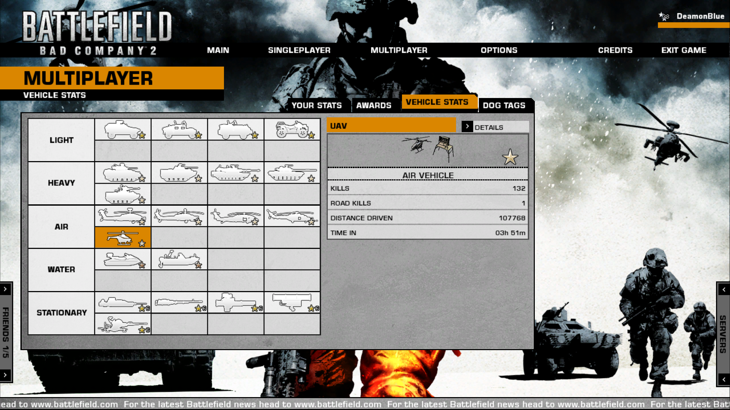Select the highlighted UAV helicopter icon
Viewport: 730px width, 410px height.
pos(123,237)
